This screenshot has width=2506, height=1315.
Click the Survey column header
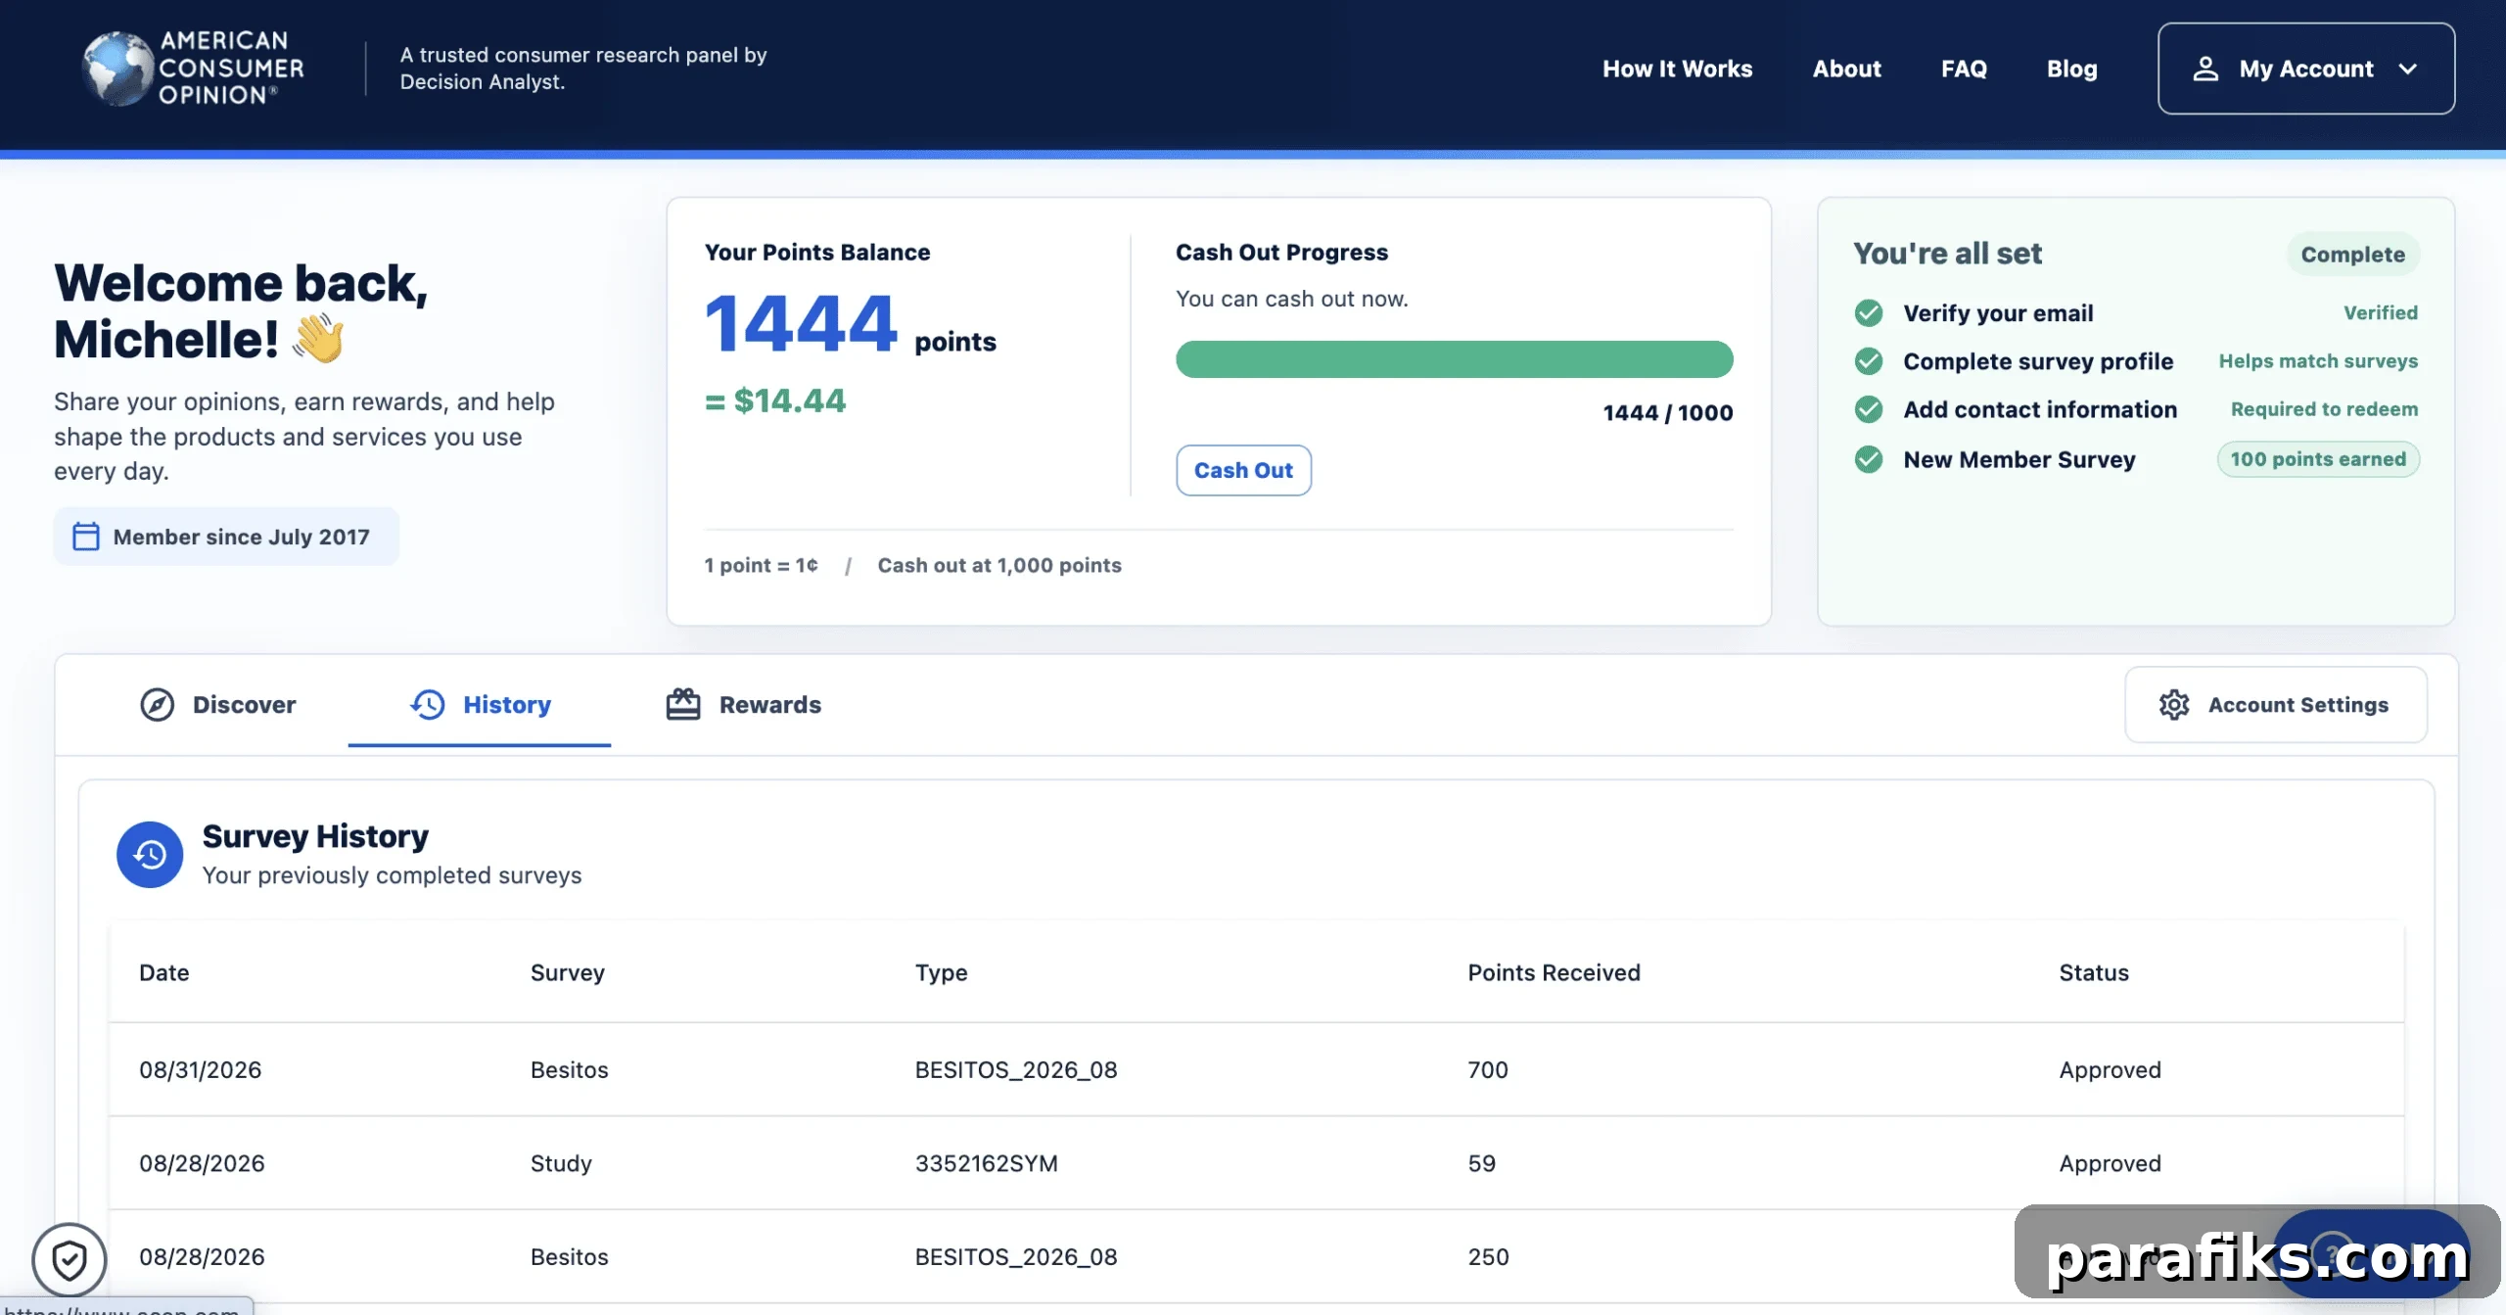[568, 972]
